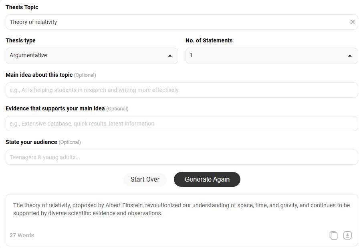Click the Generate Again button
Viewport: 361px width, 248px height.
pos(207,180)
